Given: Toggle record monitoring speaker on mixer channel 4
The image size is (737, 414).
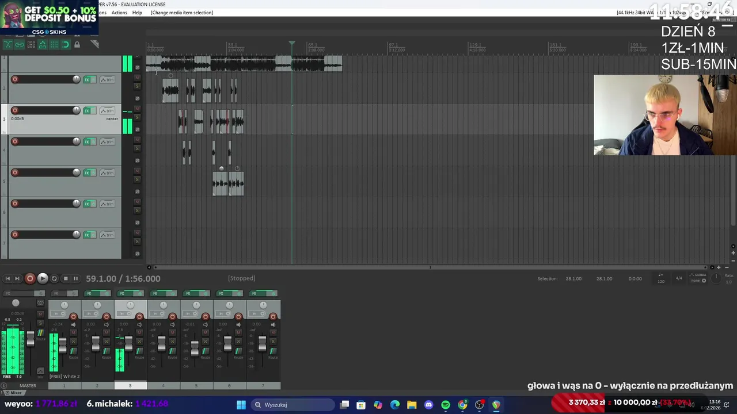Looking at the screenshot, I should 172,325.
